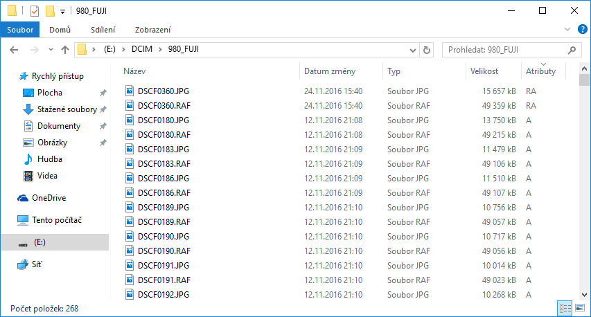The height and width of the screenshot is (317, 591).
Task: Select file name DSCF0191.RAF
Action: 164,280
